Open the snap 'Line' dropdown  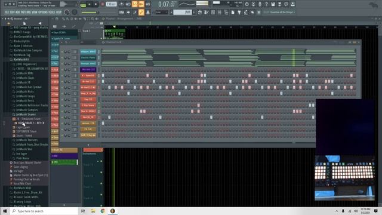162,12
